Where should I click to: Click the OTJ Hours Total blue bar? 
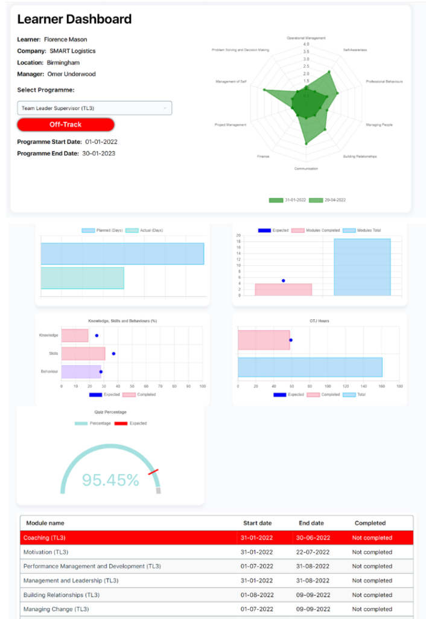click(x=310, y=368)
